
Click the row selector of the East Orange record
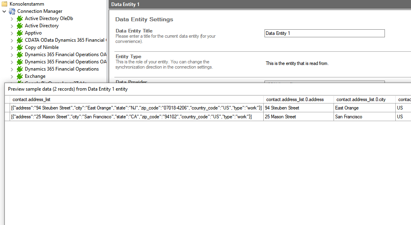tap(7, 108)
